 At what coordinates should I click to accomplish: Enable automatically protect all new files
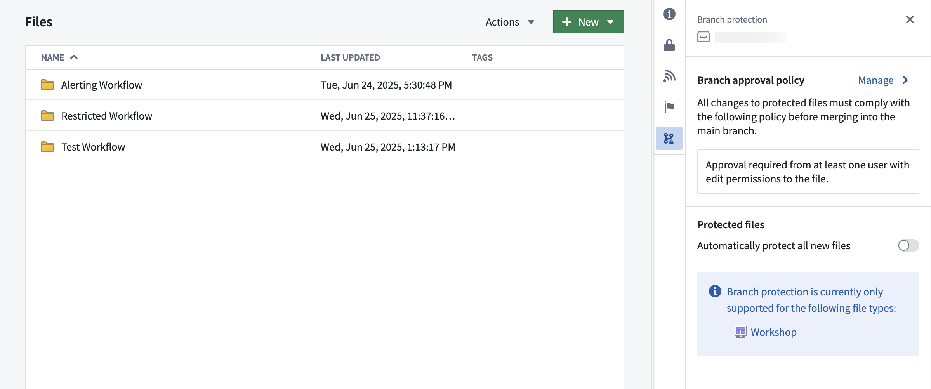tap(908, 245)
